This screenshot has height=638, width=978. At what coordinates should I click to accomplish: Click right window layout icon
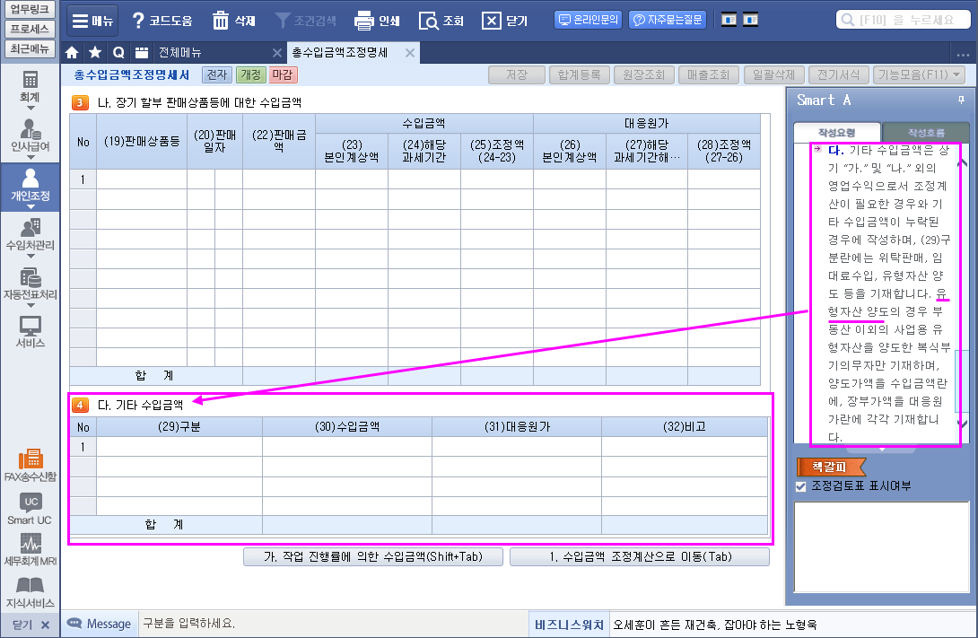750,20
